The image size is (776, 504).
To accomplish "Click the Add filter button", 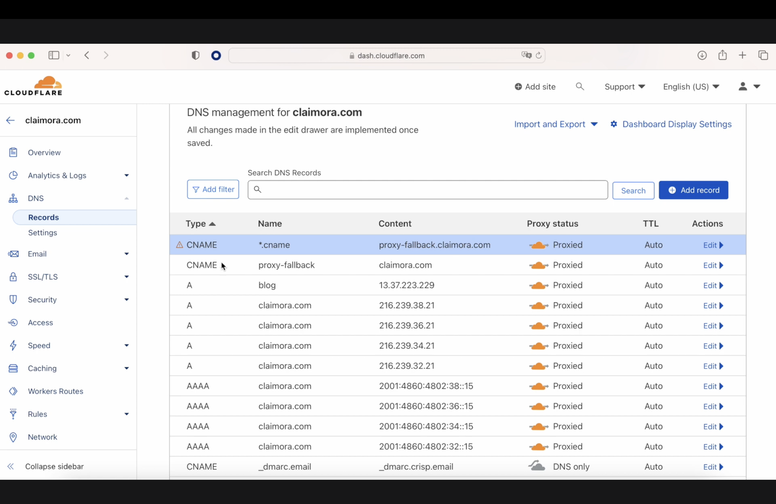I will (x=213, y=189).
